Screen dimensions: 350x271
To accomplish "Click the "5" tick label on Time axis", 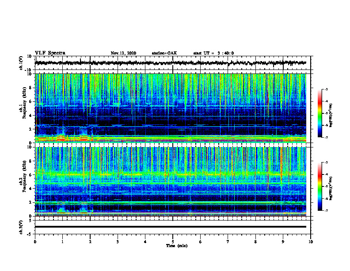I will click(x=173, y=242).
